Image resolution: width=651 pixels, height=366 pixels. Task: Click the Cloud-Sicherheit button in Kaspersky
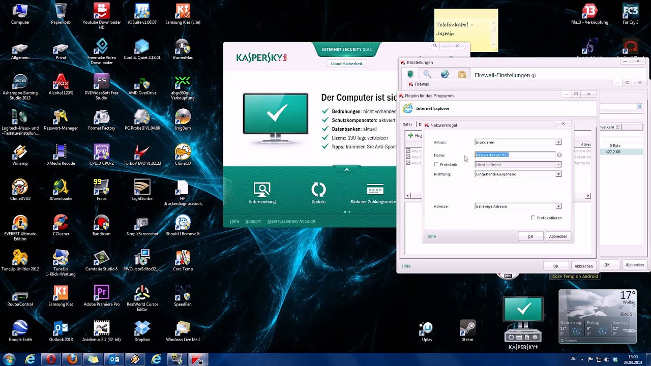click(x=346, y=64)
